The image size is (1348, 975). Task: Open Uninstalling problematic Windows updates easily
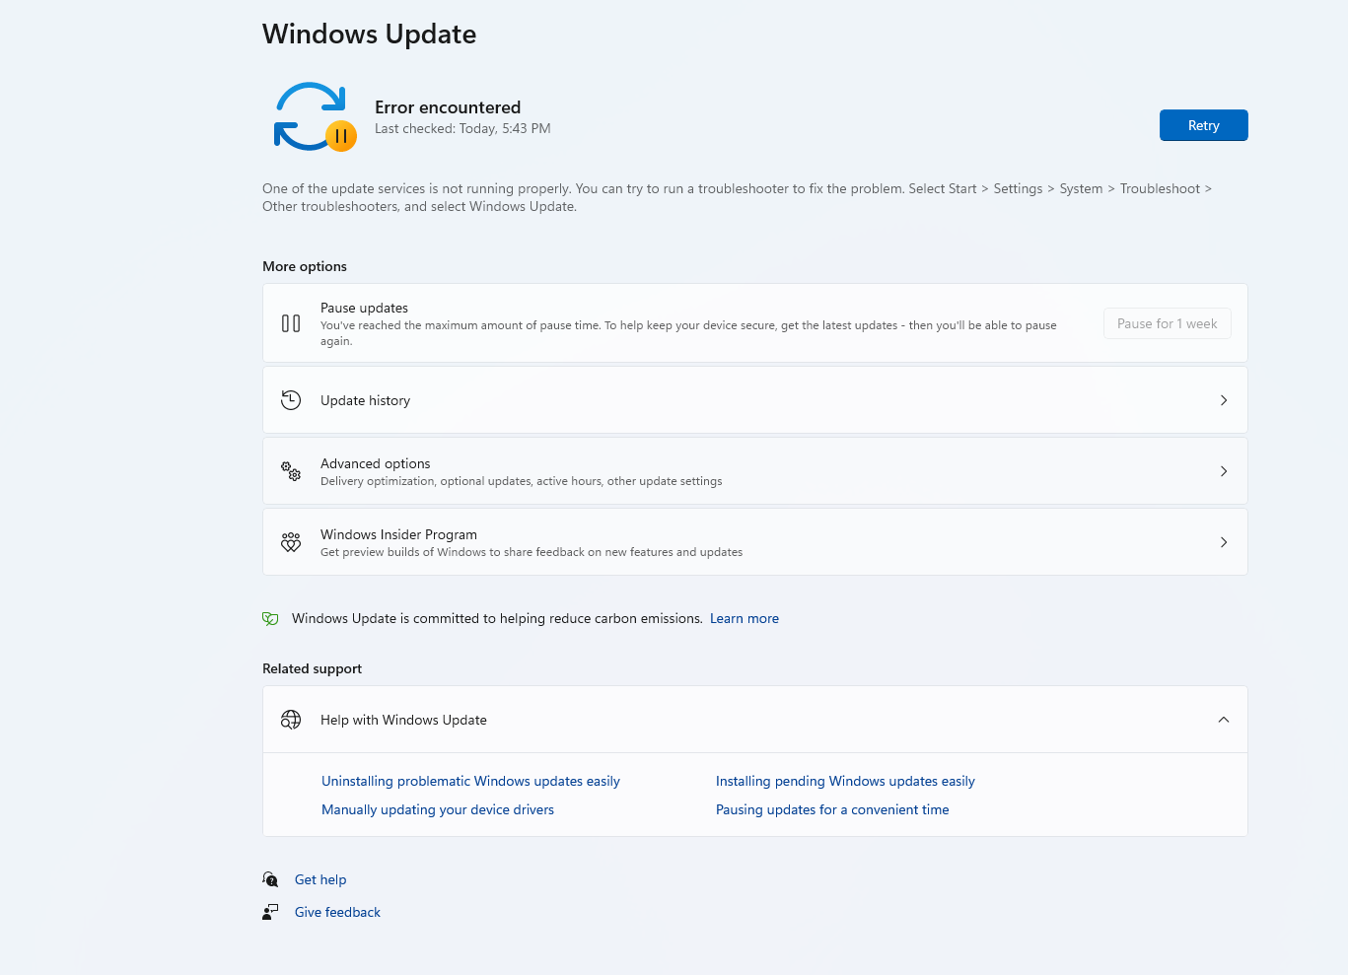click(470, 781)
